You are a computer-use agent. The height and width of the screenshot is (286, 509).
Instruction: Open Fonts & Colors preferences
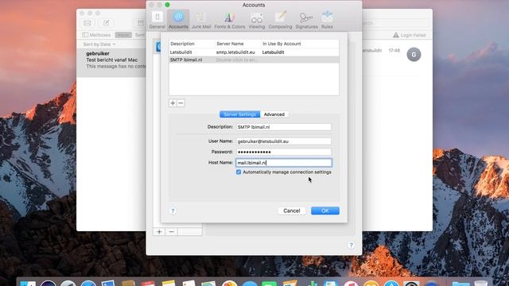tap(230, 20)
